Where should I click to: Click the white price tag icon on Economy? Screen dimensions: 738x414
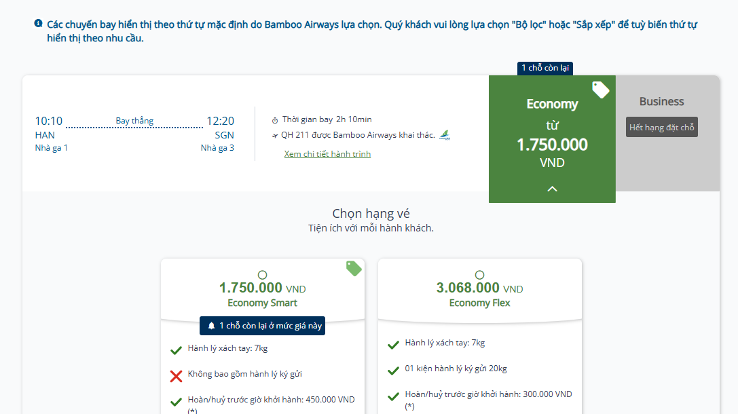[x=600, y=90]
